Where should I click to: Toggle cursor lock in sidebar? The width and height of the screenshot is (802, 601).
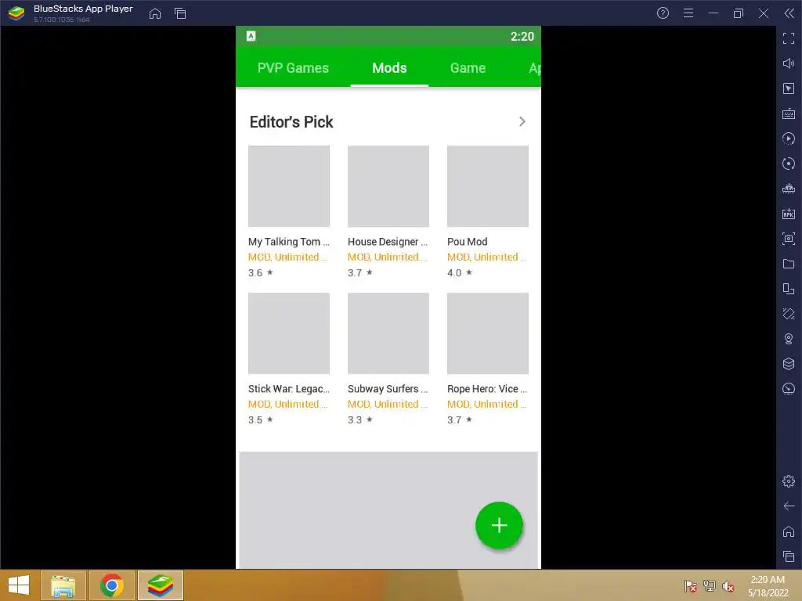coord(789,88)
